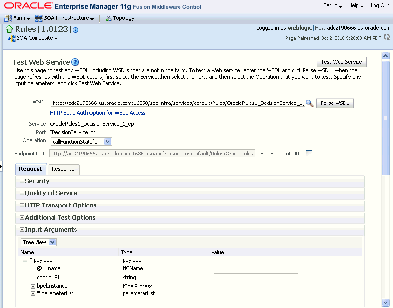Click the WSDL search magnifier icon
This screenshot has height=308, width=393.
[x=310, y=103]
